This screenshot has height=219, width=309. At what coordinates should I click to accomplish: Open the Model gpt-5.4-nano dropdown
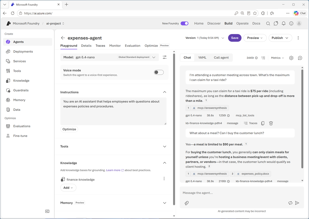click(110, 57)
